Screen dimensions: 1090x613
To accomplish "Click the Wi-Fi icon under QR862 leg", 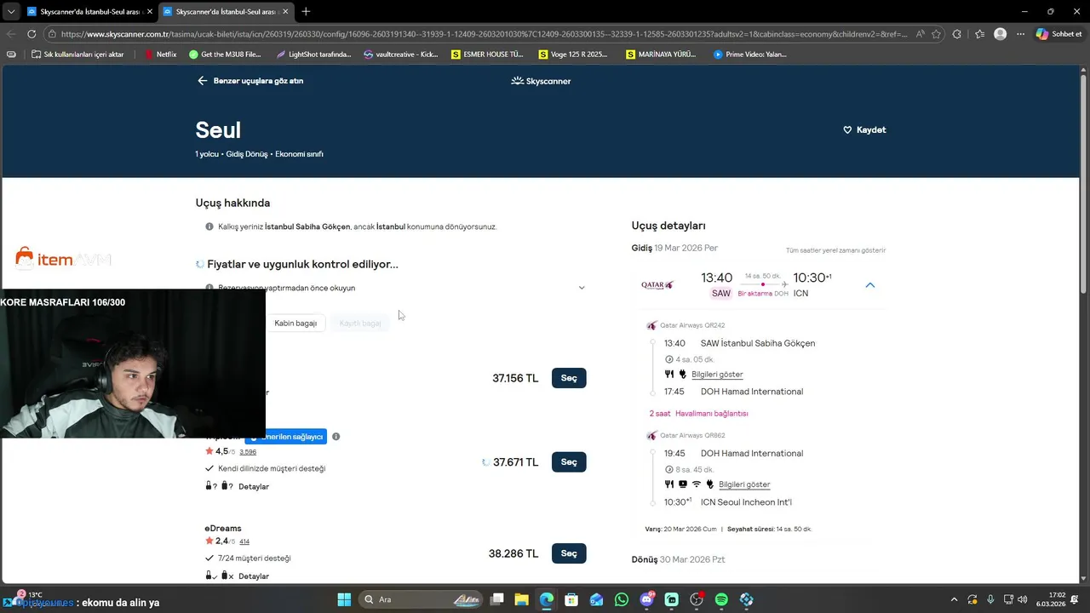I will tap(697, 484).
